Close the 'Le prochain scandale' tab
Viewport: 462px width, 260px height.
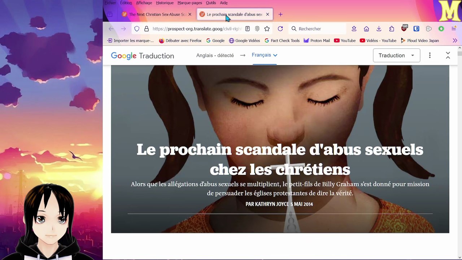pyautogui.click(x=267, y=14)
